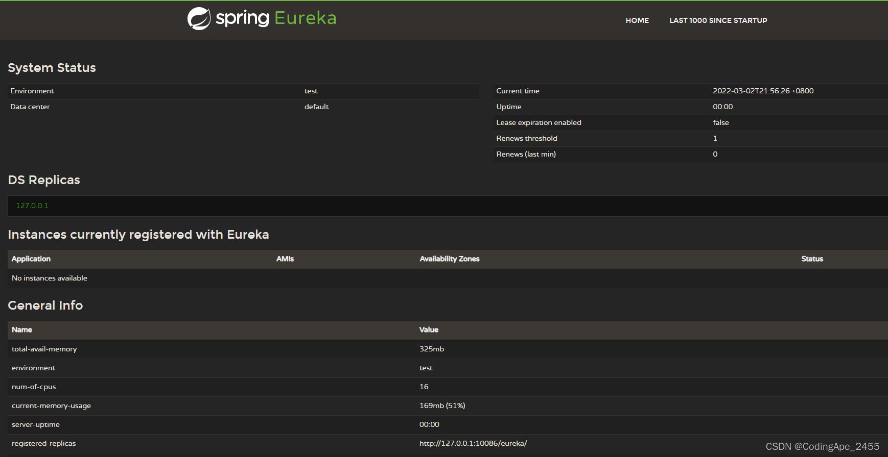
Task: Select the http://127.0.0.1:10086/eureka/ URL
Action: coord(473,443)
